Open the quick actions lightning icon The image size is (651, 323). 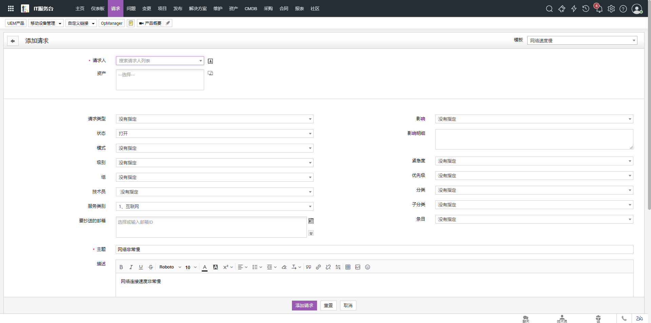(574, 9)
